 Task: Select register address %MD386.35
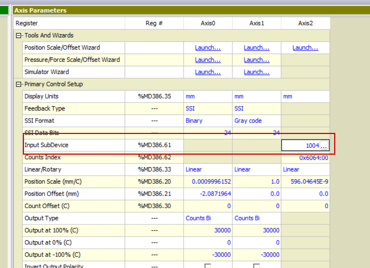tap(154, 96)
